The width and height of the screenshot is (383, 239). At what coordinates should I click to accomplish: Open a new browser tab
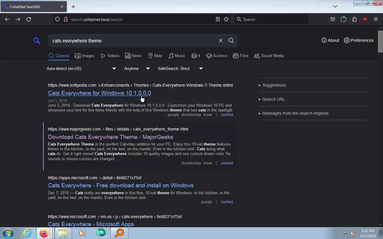tap(73, 7)
